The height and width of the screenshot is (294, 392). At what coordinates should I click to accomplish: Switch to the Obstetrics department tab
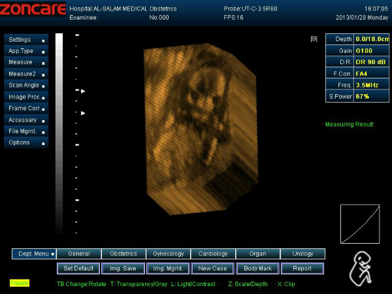(123, 253)
